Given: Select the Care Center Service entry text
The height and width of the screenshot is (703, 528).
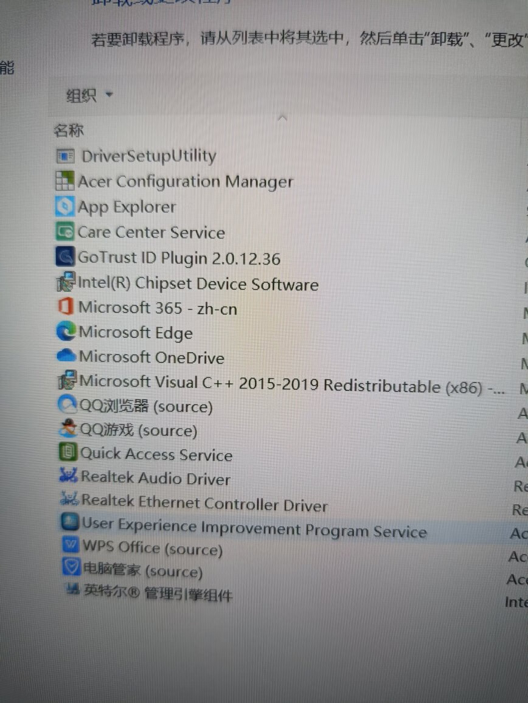Looking at the screenshot, I should pos(151,233).
